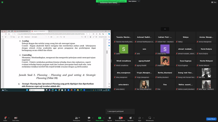The width and height of the screenshot is (218, 122).
Task: Click Read aloud in PDF toolbar
Action: click(27, 37)
